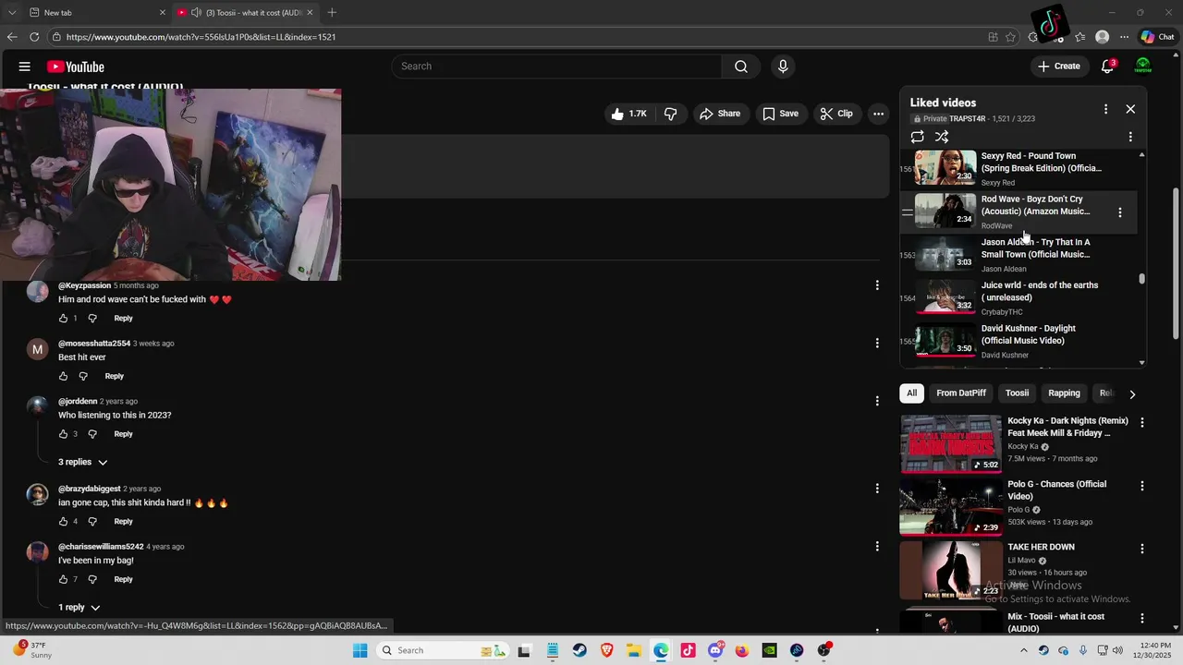Dislike @charissewilliams5242's comment
This screenshot has width=1183, height=665.
coord(92,579)
